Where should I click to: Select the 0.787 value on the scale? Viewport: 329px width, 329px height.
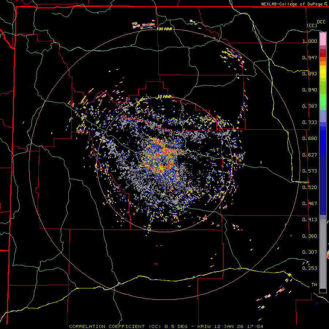[310, 106]
